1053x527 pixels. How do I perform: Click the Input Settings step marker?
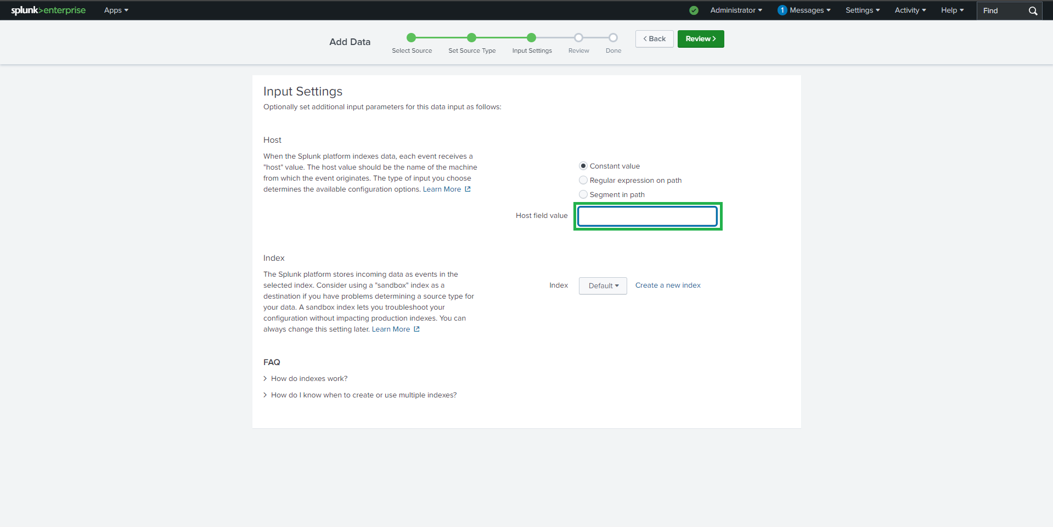pos(531,37)
